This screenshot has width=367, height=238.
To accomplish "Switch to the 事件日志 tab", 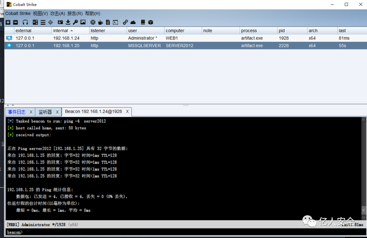I will tap(17, 112).
